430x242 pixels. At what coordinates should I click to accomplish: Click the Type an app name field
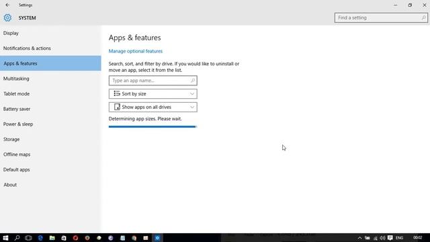pos(153,81)
